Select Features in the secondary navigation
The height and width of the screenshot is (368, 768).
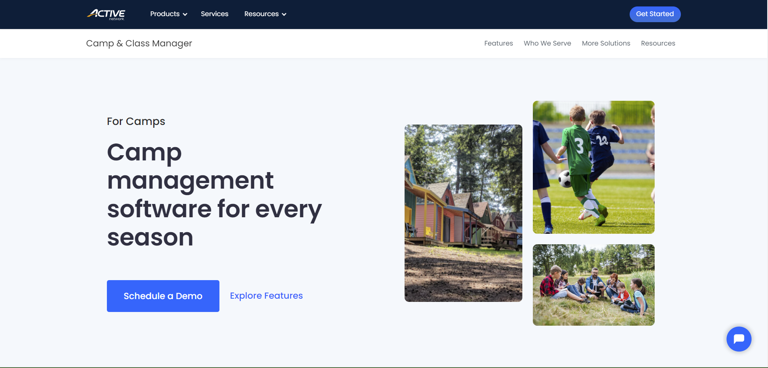[499, 43]
